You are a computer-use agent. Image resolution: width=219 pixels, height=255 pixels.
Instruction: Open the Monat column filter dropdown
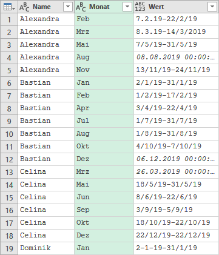(x=127, y=7)
